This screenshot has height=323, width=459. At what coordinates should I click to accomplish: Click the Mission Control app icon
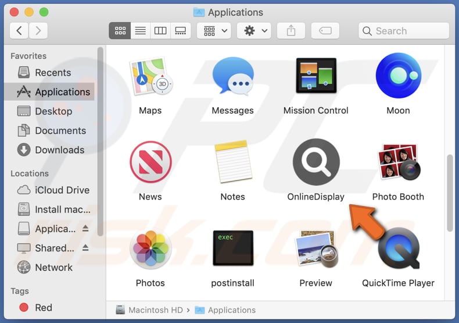(316, 76)
